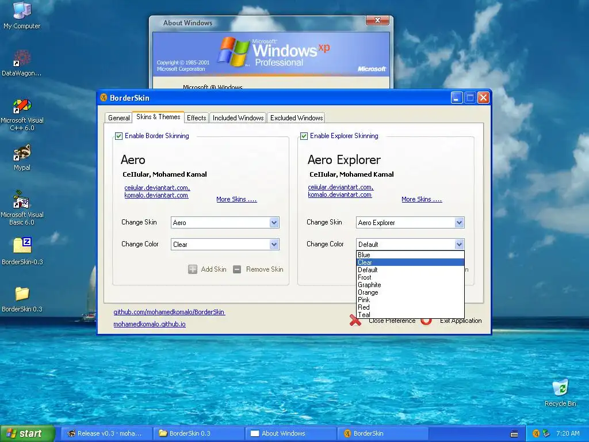Select the Skins & Themes tab
The image size is (589, 442).
[x=158, y=117]
